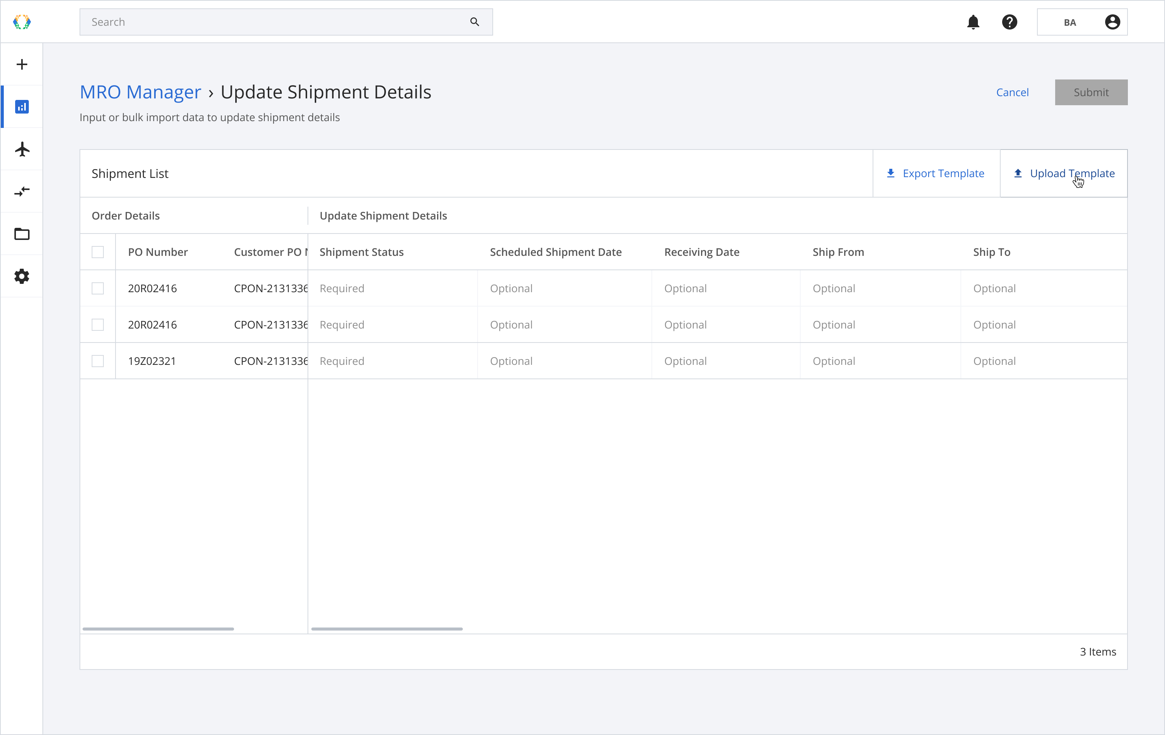Click Receiving Date Optional field in first row
Viewport: 1165px width, 735px height.
(726, 288)
